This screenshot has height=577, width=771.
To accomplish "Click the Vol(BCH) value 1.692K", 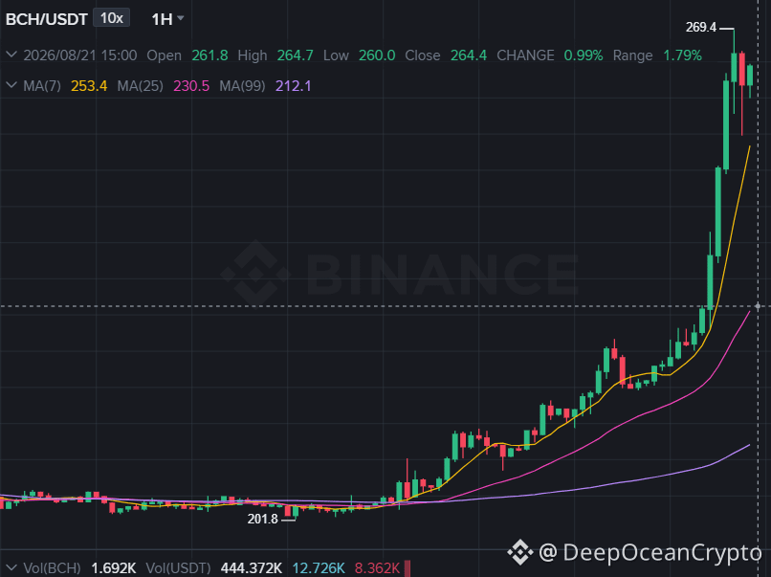I will tap(114, 568).
